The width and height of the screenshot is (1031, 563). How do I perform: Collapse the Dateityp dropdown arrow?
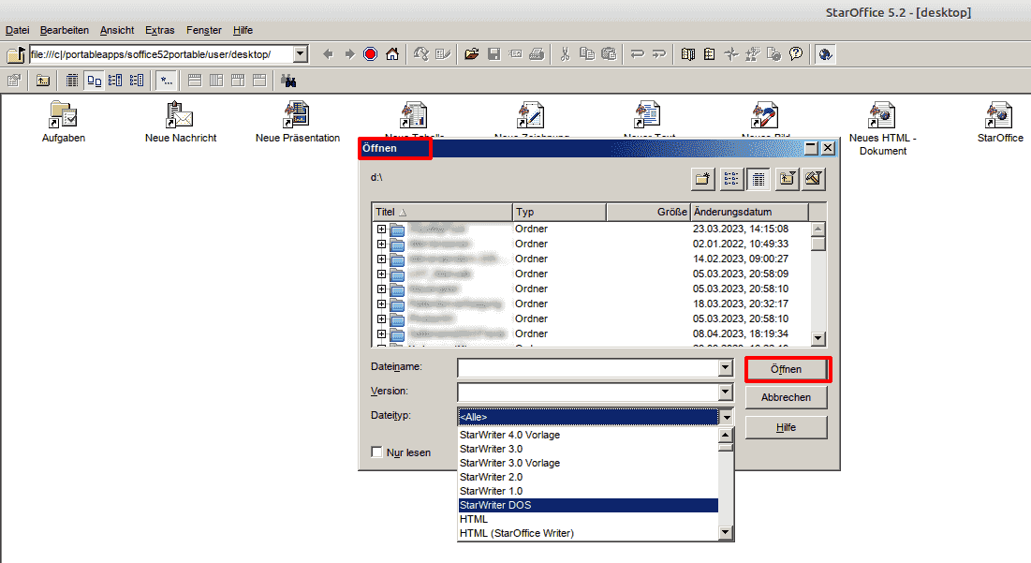click(x=726, y=416)
